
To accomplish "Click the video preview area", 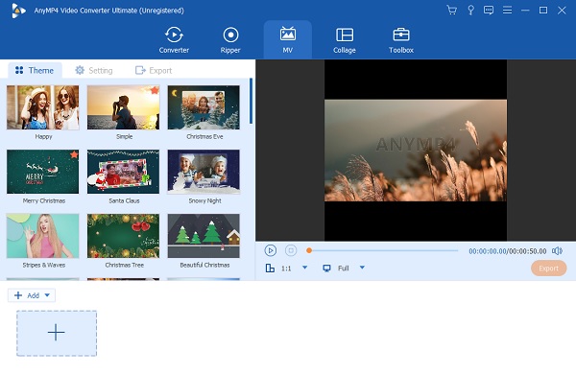I will tap(416, 151).
